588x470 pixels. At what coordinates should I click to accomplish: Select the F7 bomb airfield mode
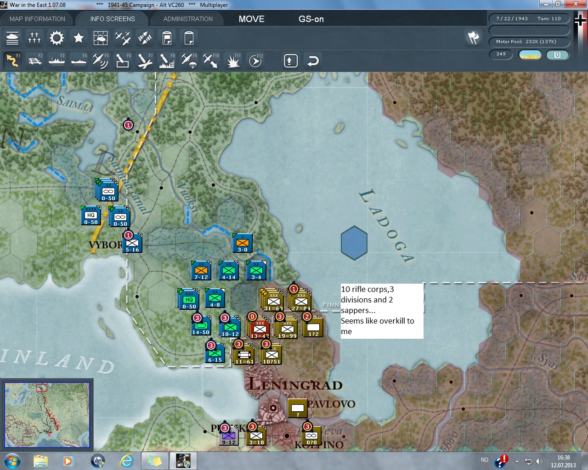point(145,61)
